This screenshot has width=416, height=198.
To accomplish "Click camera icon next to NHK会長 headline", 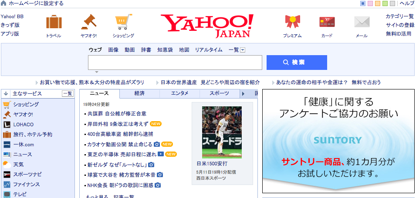I will [x=158, y=185].
